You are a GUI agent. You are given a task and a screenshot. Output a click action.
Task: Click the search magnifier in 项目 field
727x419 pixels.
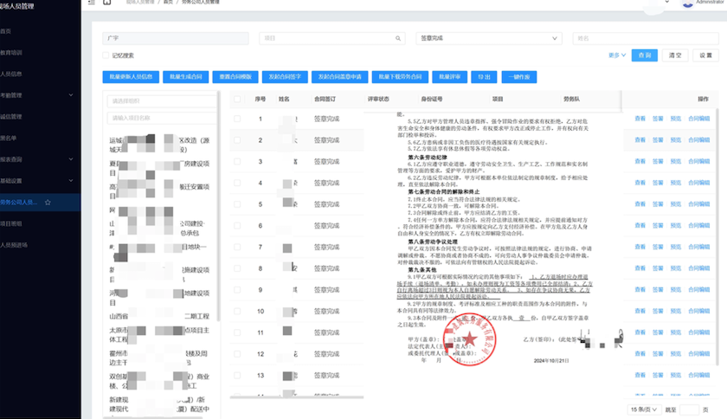pos(396,38)
